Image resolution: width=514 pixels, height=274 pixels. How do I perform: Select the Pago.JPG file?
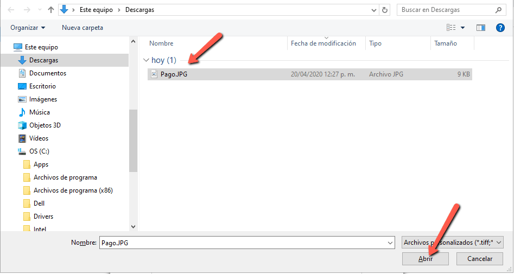point(310,74)
